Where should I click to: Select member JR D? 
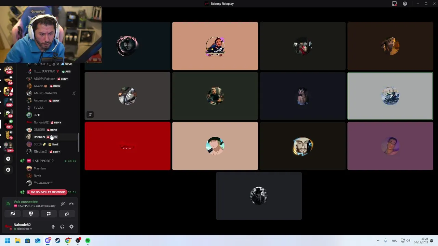pyautogui.click(x=51, y=115)
